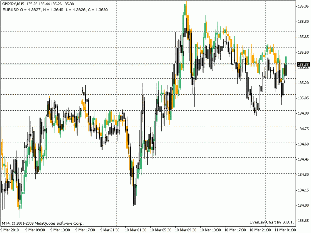Click the 10 Mar 09:30 time label
311x233 pixels.
pyautogui.click(x=186, y=230)
